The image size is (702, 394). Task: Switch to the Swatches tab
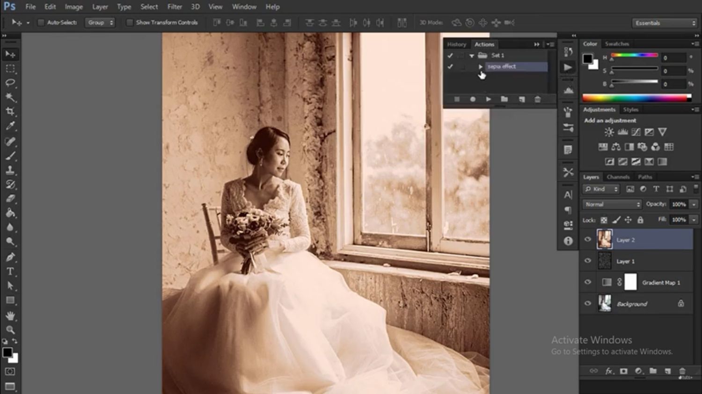pyautogui.click(x=617, y=43)
